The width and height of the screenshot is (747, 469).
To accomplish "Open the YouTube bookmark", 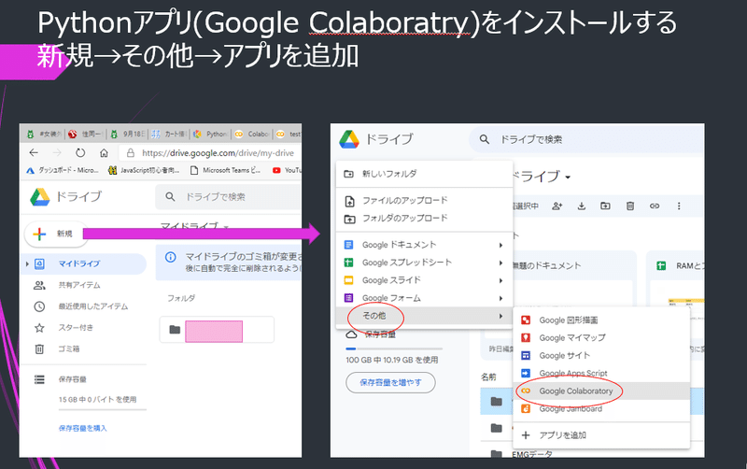I will [x=287, y=170].
